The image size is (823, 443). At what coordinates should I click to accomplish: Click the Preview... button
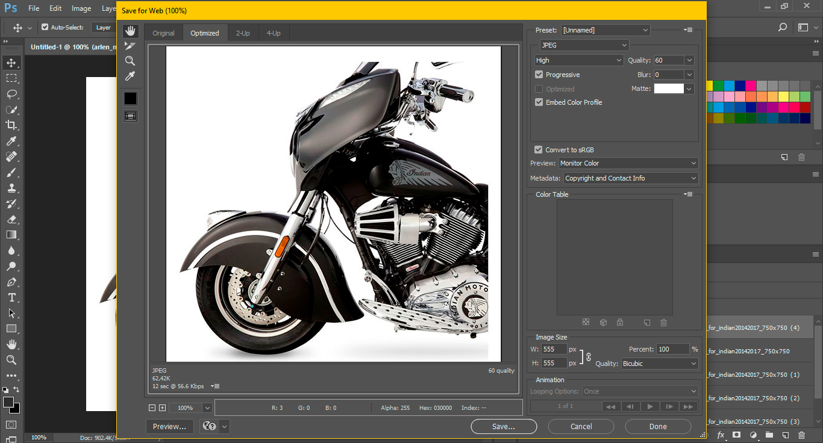pos(169,426)
